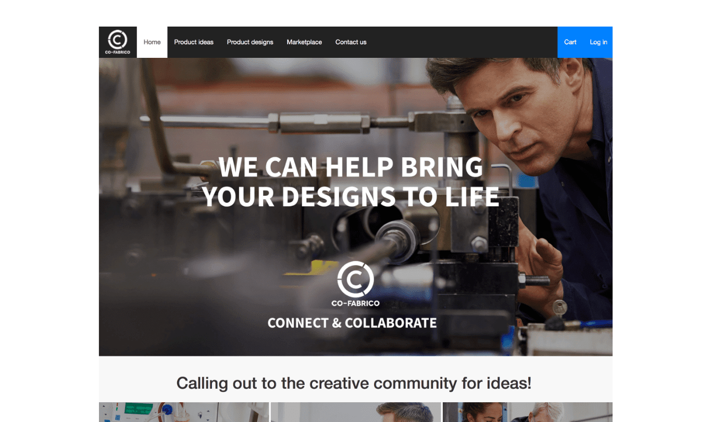
Task: Click the Co-Fabrico logo in the navbar
Action: point(118,42)
